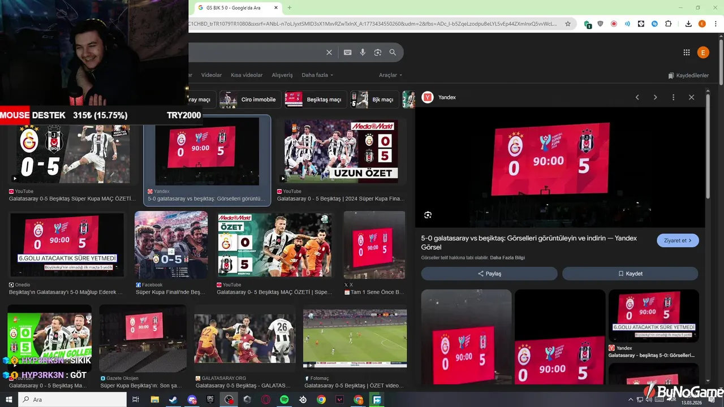This screenshot has height=407, width=724.
Task: Open the Extensions puzzle-piece menu
Action: pos(668,24)
